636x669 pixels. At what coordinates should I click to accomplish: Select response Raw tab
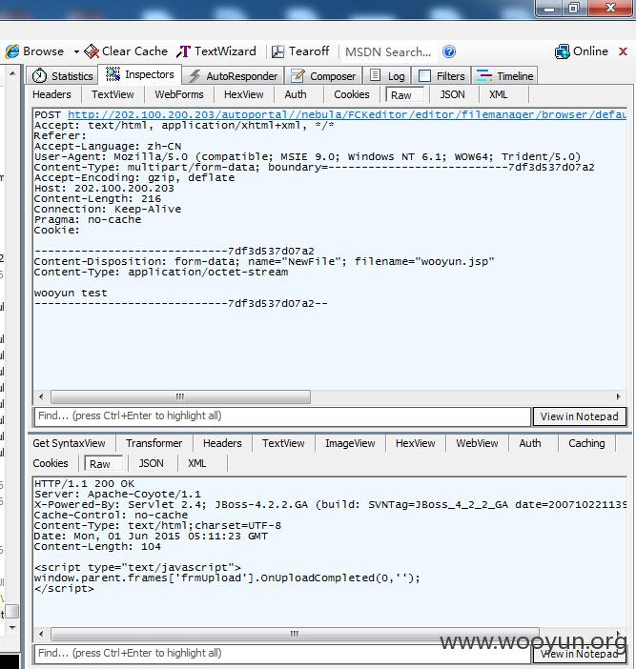point(103,464)
